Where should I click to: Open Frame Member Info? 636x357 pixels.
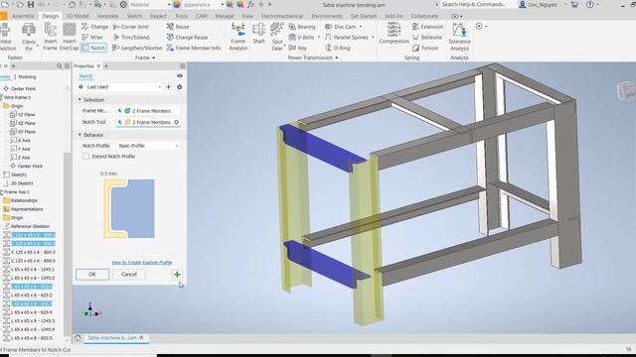(194, 48)
